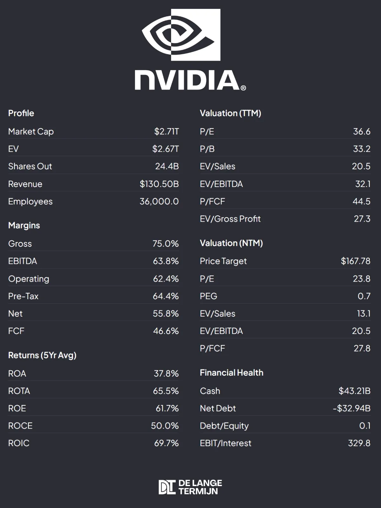Click the Margins section heading
Screen dimensions: 381x508
(x=24, y=226)
